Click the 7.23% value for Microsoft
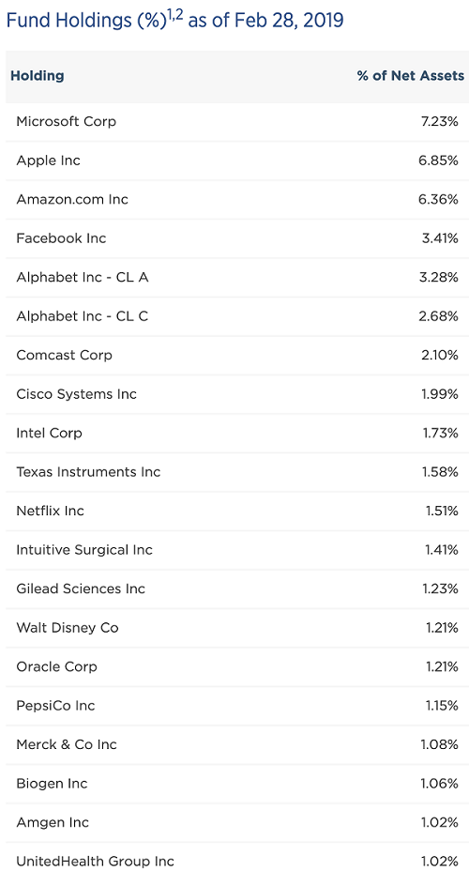Screen dimensions: 469x871 [x=440, y=122]
